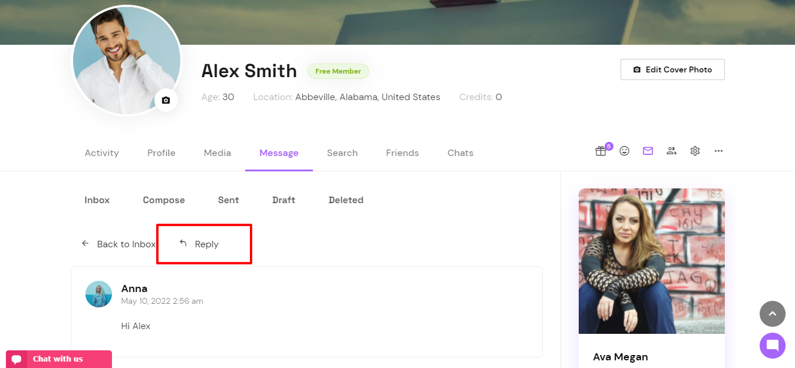Switch to the Activity tab
Viewport: 795px width, 368px height.
102,153
